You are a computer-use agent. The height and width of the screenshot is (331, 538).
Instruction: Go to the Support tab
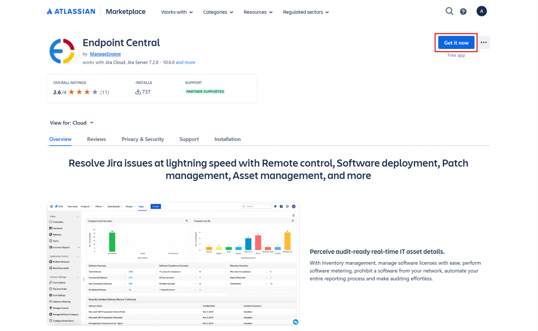tap(189, 139)
